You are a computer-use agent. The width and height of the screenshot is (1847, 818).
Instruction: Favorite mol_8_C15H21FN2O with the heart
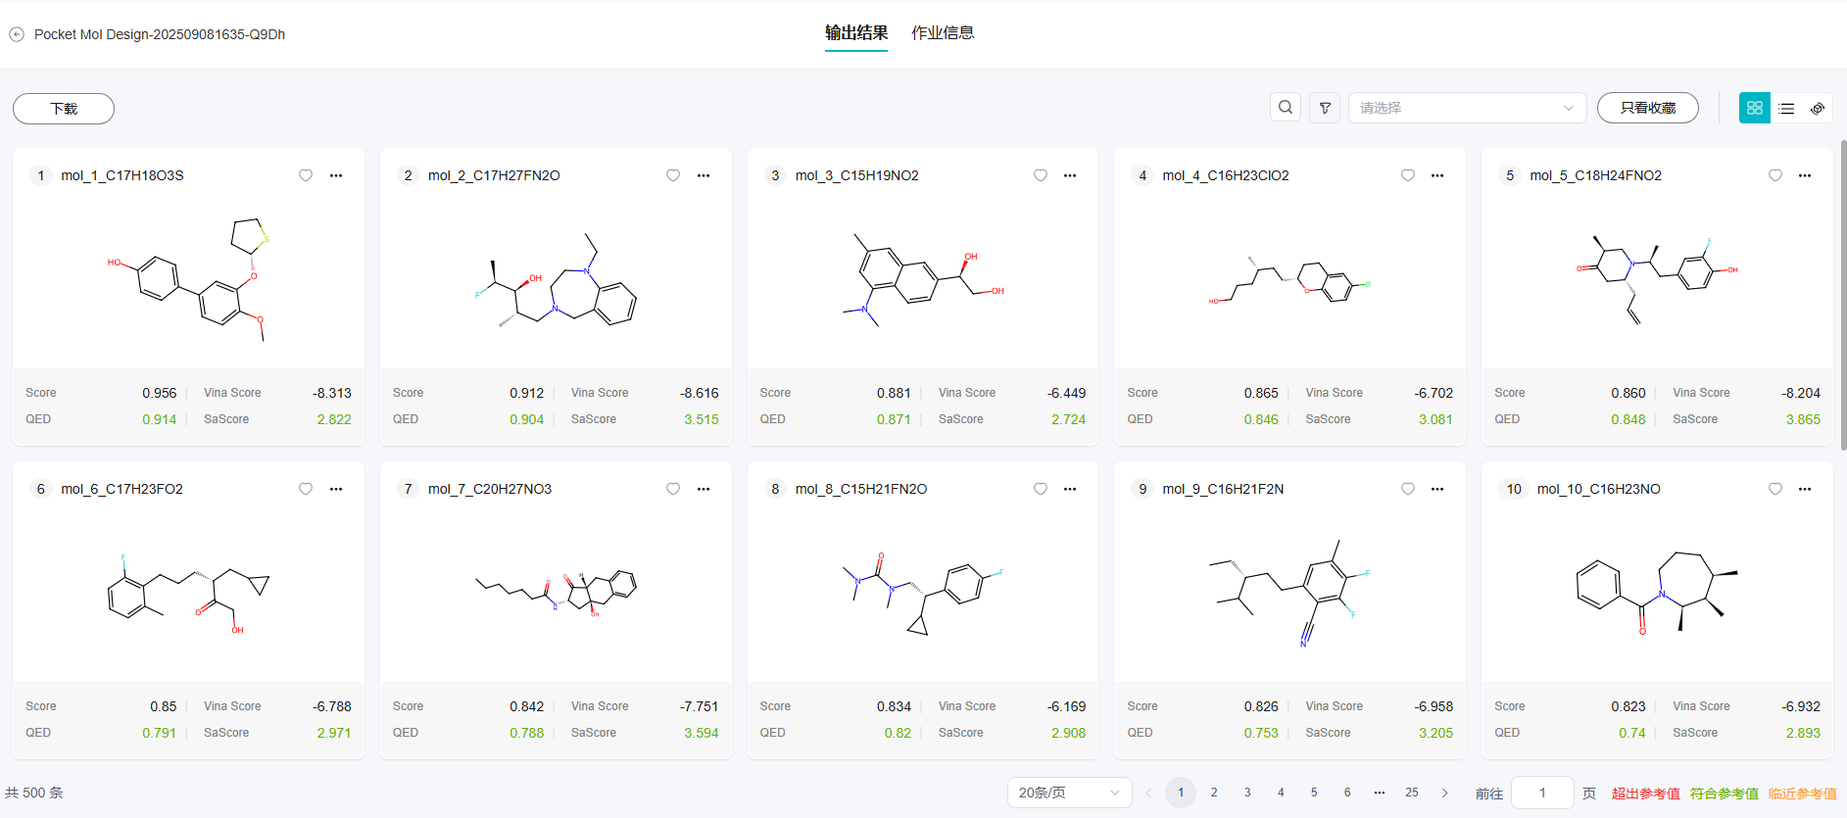click(x=1041, y=489)
